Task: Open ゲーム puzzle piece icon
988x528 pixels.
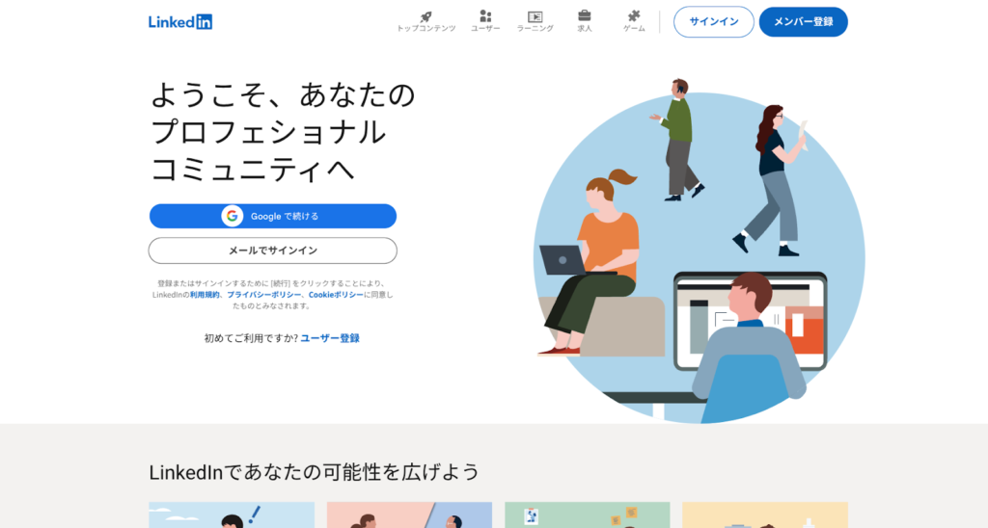Action: pos(634,16)
